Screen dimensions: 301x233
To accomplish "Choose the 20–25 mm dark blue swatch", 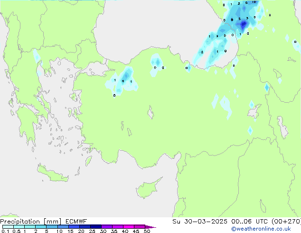I will (85, 227).
